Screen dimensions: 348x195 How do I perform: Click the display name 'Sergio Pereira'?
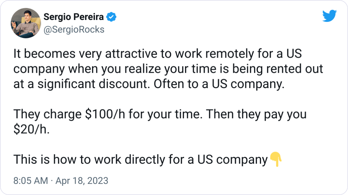point(73,17)
